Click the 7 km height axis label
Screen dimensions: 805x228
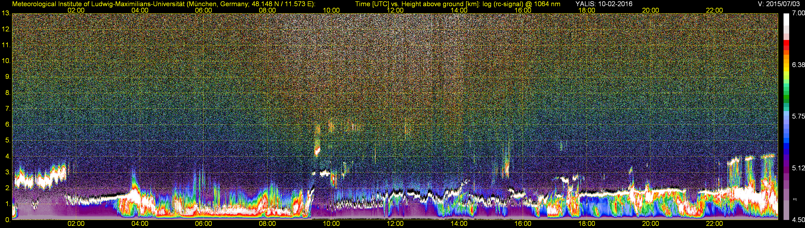coord(8,109)
